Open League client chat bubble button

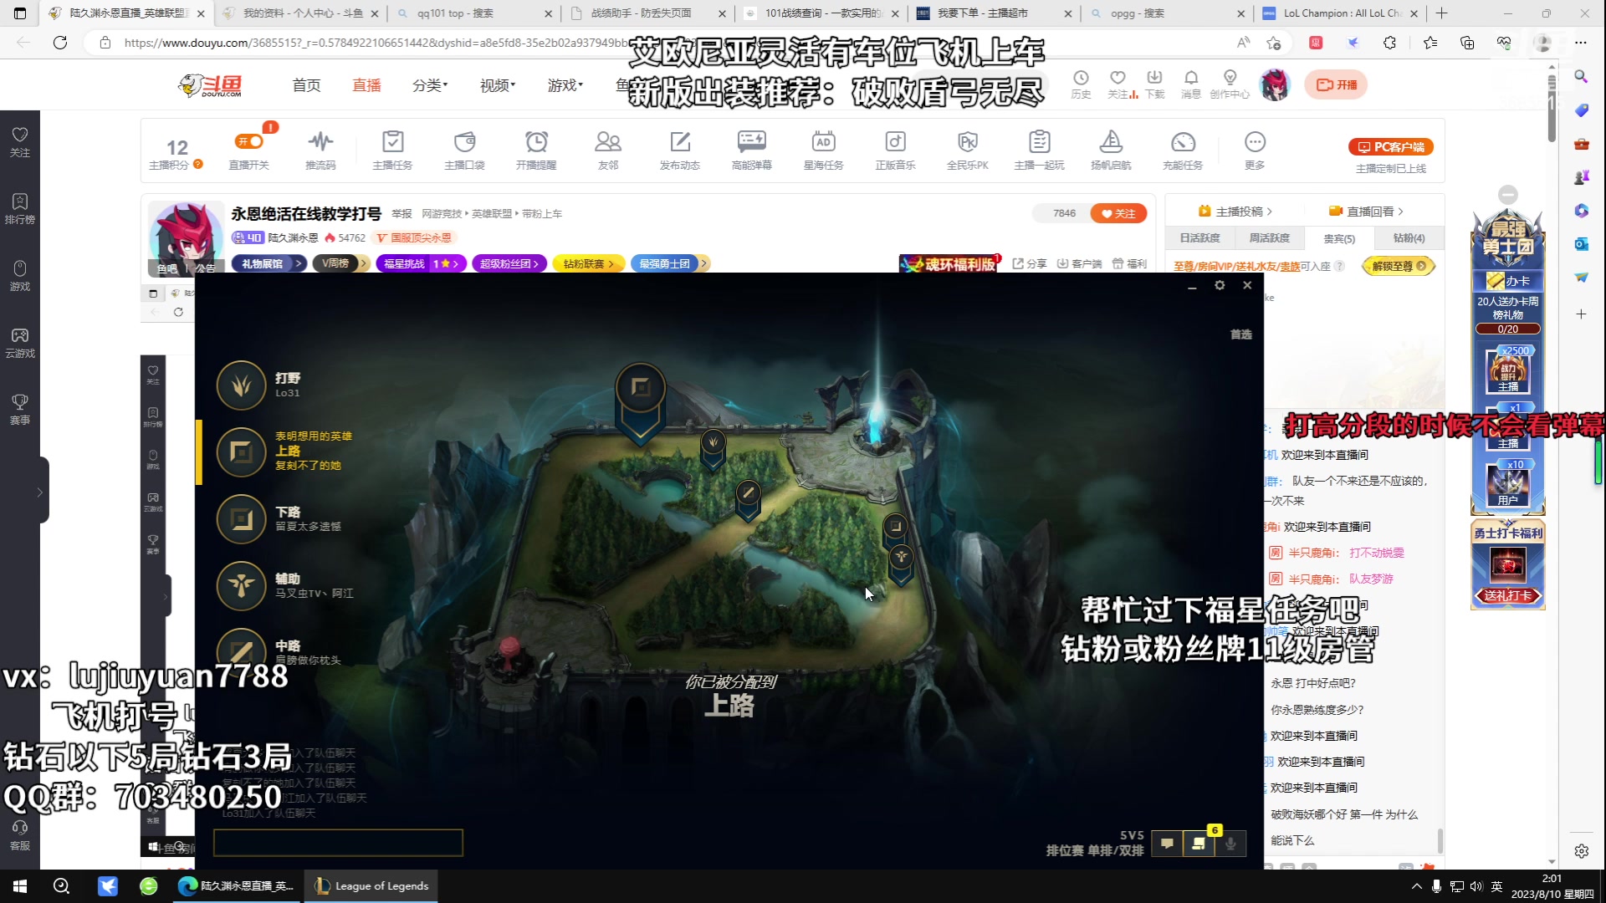tap(1167, 843)
